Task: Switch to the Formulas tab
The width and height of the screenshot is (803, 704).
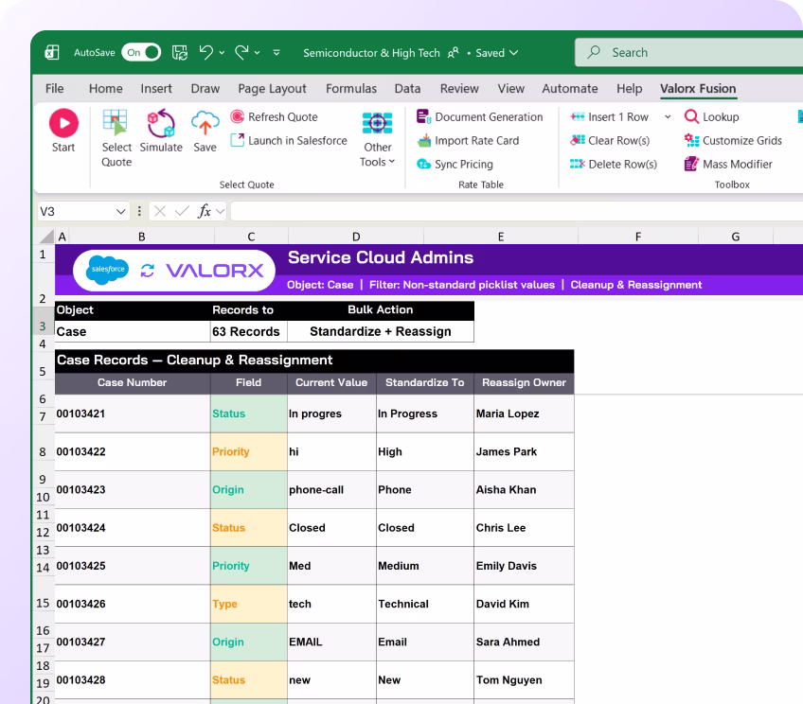Action: pos(350,89)
